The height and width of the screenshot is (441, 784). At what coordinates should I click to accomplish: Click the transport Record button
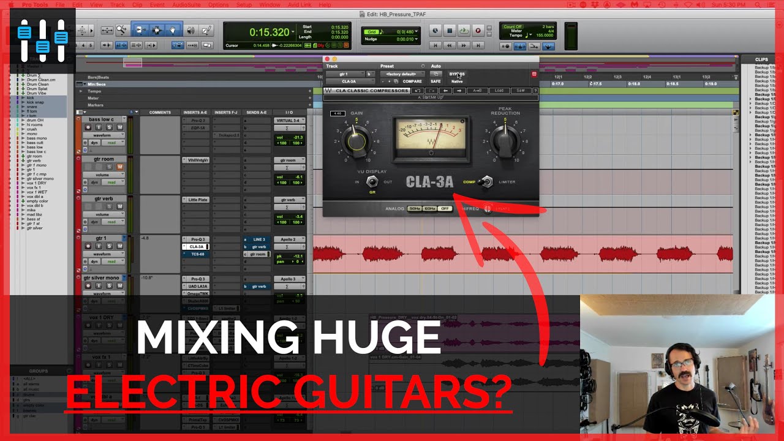point(478,31)
